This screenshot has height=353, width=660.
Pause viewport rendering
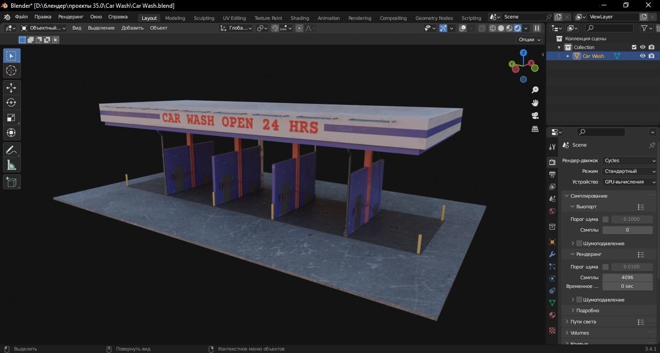[537, 28]
